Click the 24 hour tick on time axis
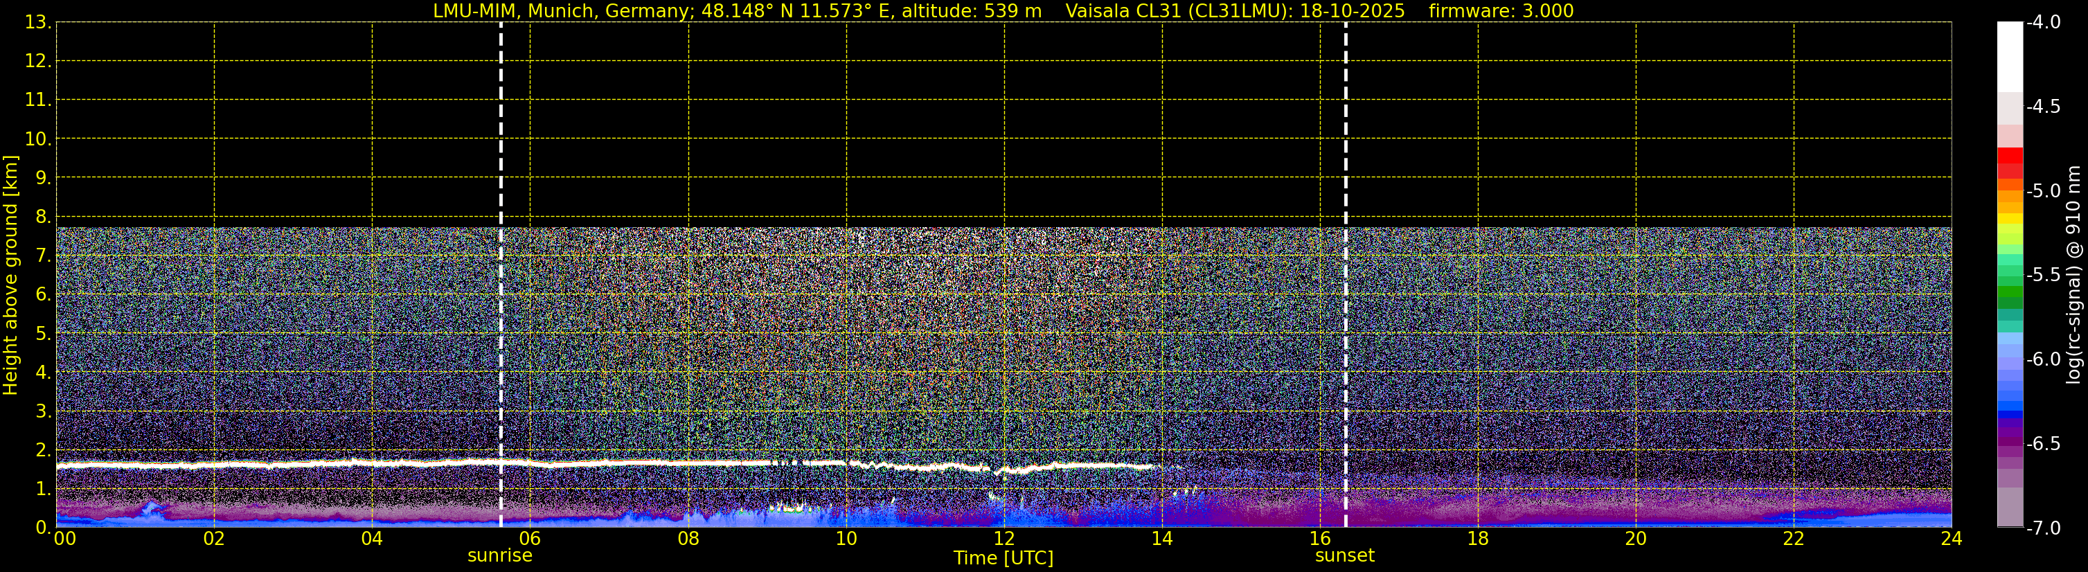This screenshot has width=2088, height=572. coord(1951,539)
